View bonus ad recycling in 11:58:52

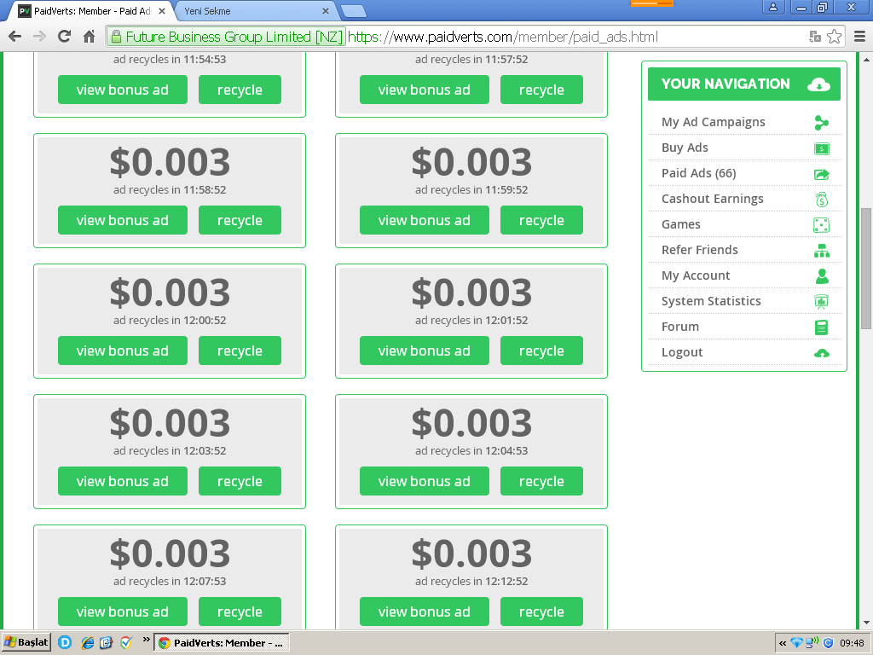123,220
